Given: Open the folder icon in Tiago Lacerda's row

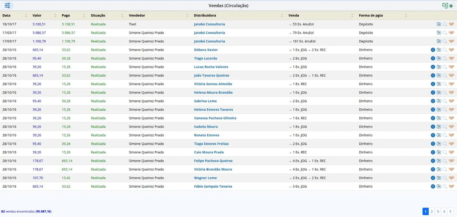Looking at the screenshot, I should [439, 58].
